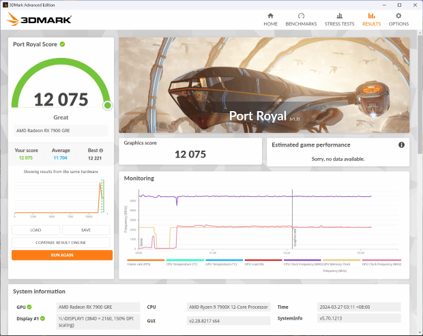
Task: Click the 3DMark logo
Action: pyautogui.click(x=39, y=19)
